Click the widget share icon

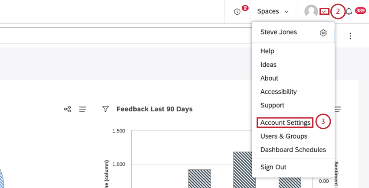click(x=67, y=109)
